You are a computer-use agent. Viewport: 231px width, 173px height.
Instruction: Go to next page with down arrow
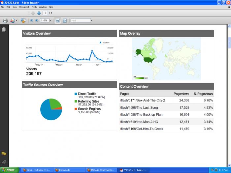[39, 13]
